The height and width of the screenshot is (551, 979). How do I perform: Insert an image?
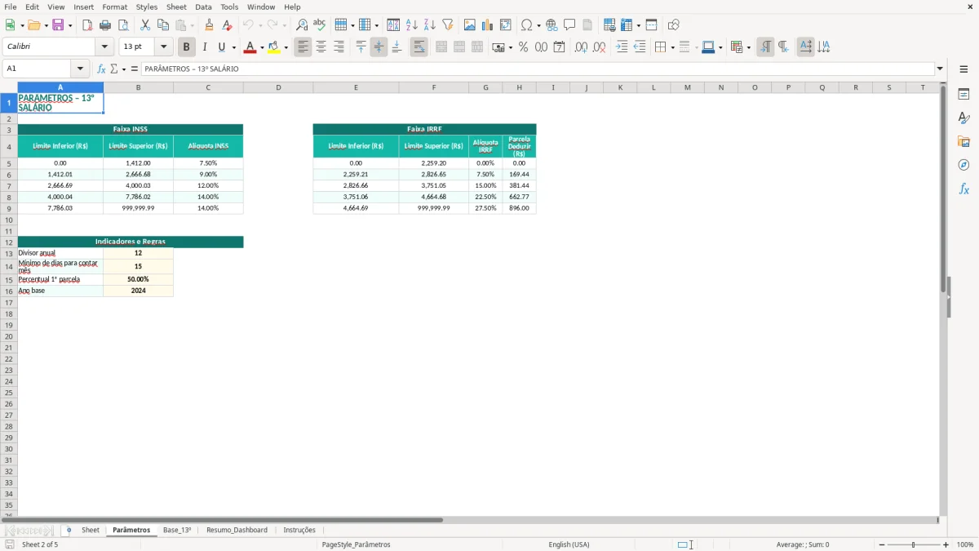(470, 25)
